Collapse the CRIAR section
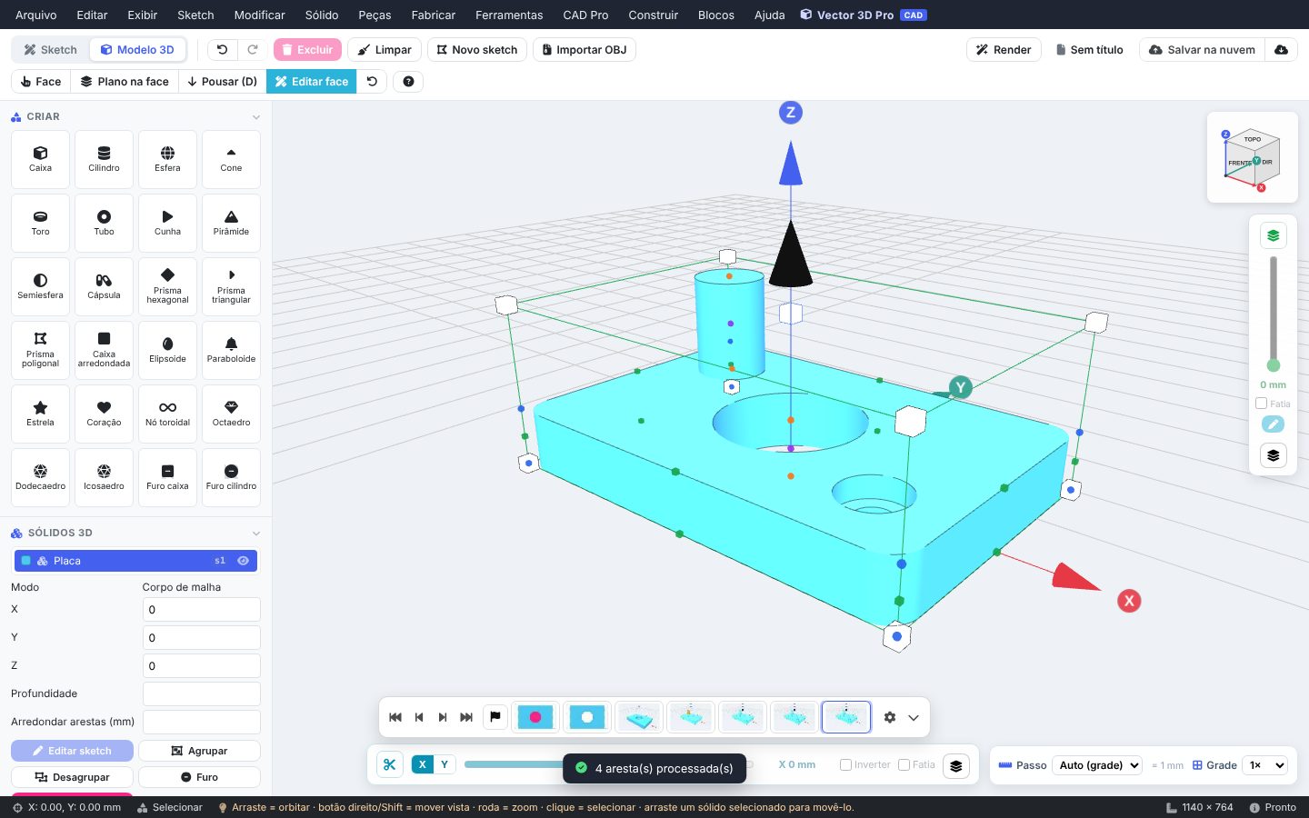 256,117
